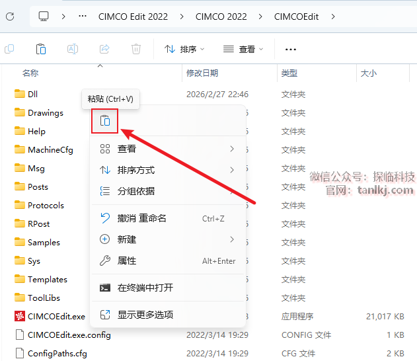This screenshot has width=417, height=361.
Task: Select the ToolLibs folder icon
Action: point(19,298)
